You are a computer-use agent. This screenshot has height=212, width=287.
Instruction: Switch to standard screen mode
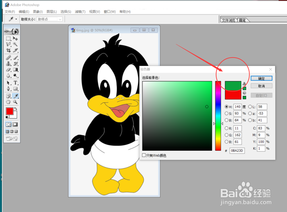[x=7, y=131]
